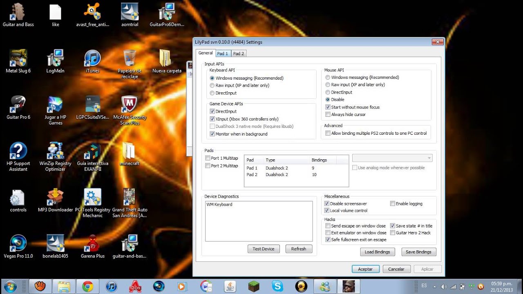Enable logging checkbox in Miscellaneous

[393, 203]
